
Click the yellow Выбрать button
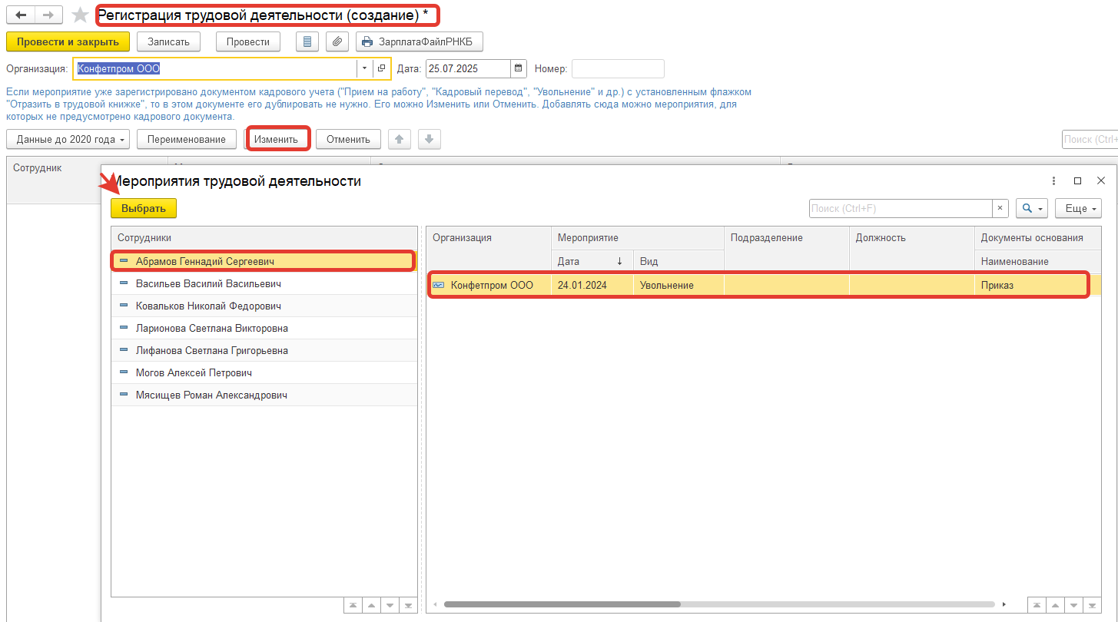click(143, 208)
